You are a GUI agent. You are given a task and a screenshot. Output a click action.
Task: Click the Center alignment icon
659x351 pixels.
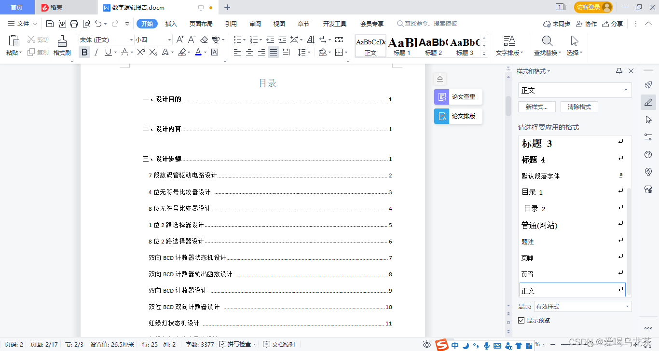pos(249,52)
